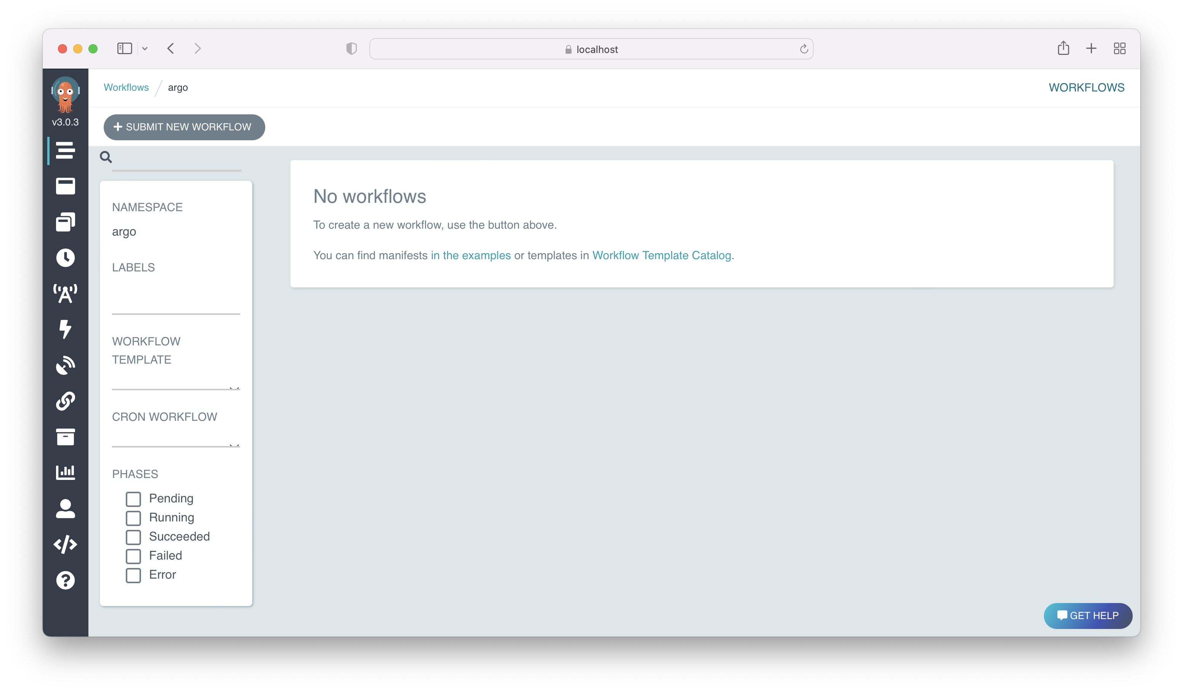Open Workflow Templates sidebar icon

65,186
